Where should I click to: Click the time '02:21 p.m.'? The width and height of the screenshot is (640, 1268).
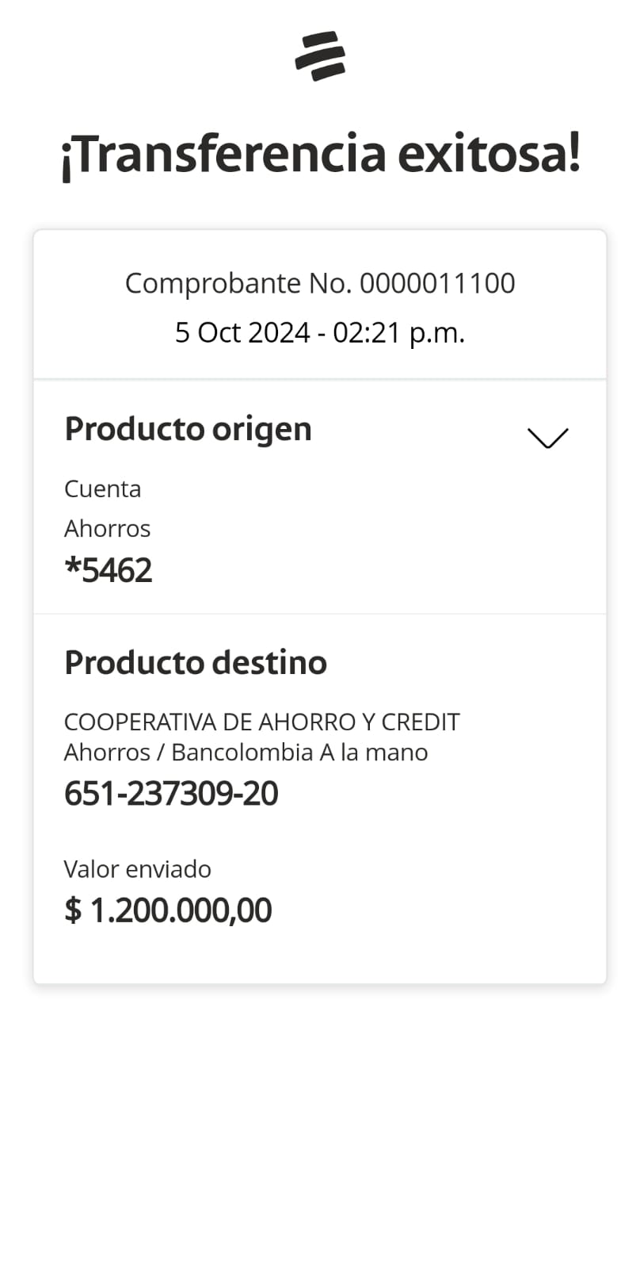point(398,332)
